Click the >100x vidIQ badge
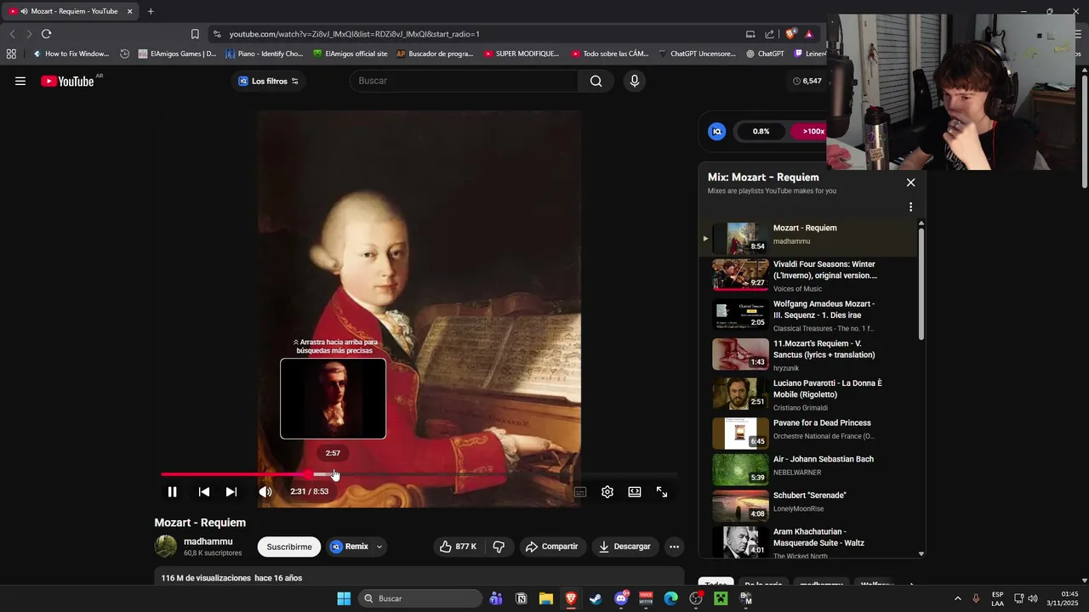1089x612 pixels. [809, 131]
